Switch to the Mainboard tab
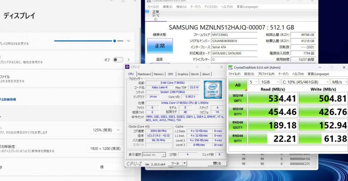 (x=144, y=74)
